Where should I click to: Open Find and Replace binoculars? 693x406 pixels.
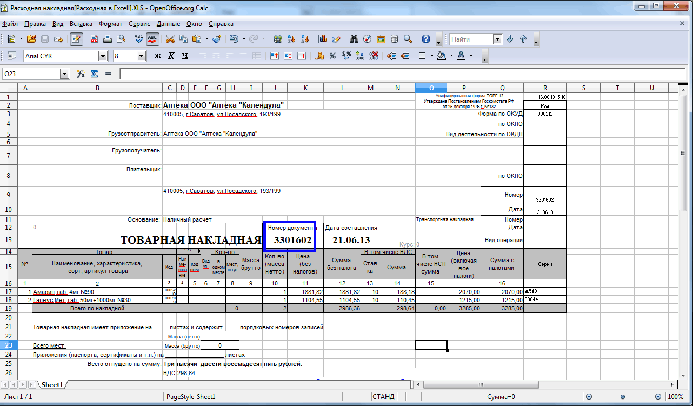tap(355, 39)
